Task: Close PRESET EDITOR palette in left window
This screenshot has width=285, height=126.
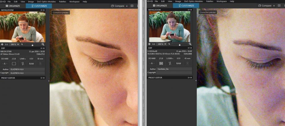Action: click(44, 78)
